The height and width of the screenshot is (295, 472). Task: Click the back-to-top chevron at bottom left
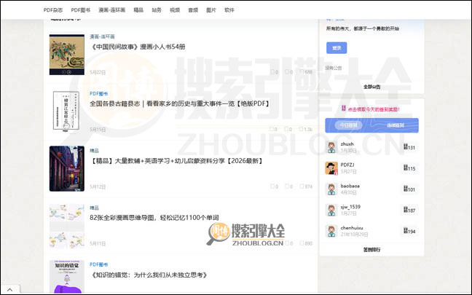pyautogui.click(x=9, y=290)
